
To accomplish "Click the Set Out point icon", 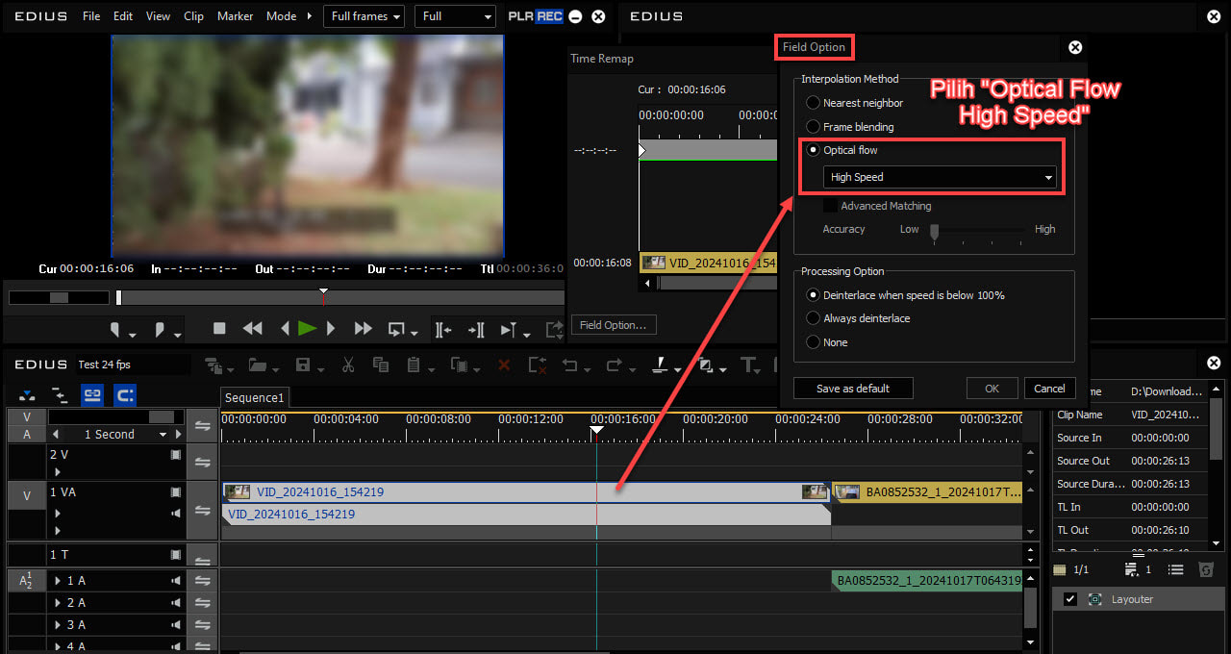I will [x=161, y=330].
